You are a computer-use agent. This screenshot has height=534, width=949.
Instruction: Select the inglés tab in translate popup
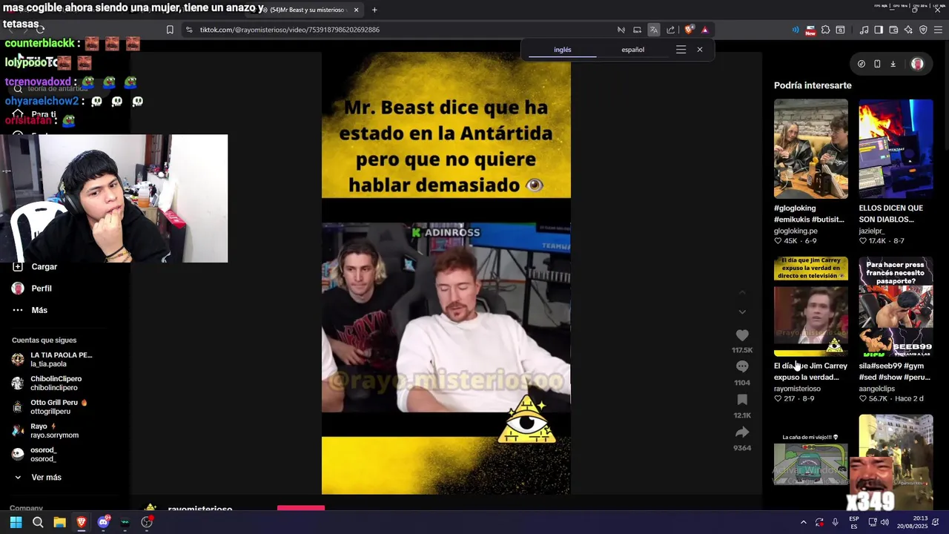(563, 50)
